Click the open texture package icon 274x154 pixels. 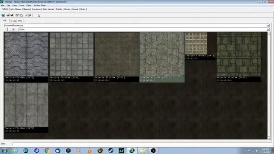tap(8, 15)
